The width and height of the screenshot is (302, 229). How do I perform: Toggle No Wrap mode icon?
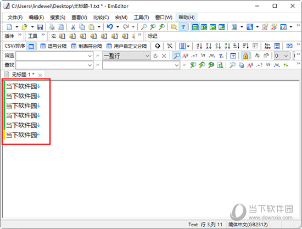[195, 27]
